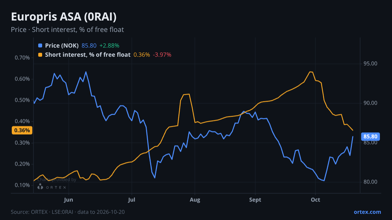This screenshot has height=220, width=392.
Task: Click the Sept x-axis label
Action: click(255, 200)
